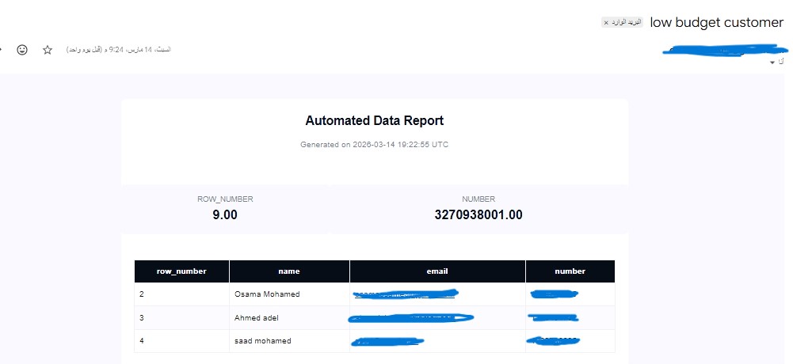Click the 'email' column header
Image resolution: width=793 pixels, height=364 pixels.
coord(437,271)
